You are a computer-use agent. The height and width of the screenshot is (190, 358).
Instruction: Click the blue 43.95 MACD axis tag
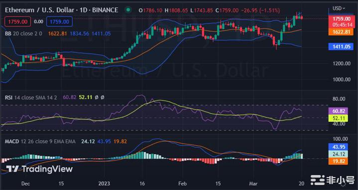pos(338,147)
